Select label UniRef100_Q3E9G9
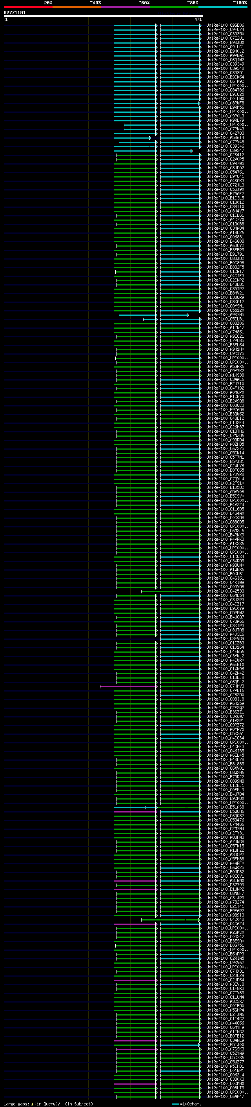This screenshot has width=251, height=1107. pyautogui.click(x=225, y=639)
